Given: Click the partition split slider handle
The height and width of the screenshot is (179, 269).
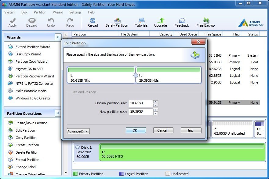Looking at the screenshot, I should [x=136, y=75].
